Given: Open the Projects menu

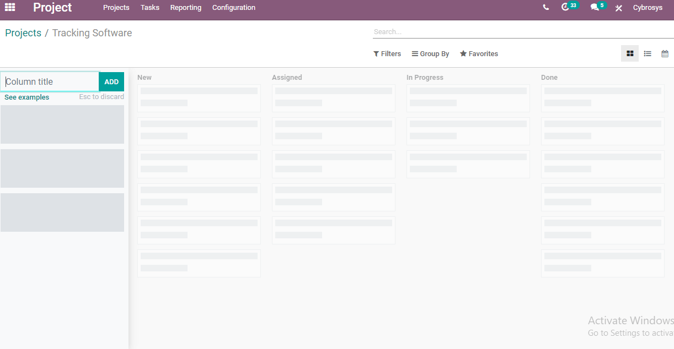Looking at the screenshot, I should [116, 8].
